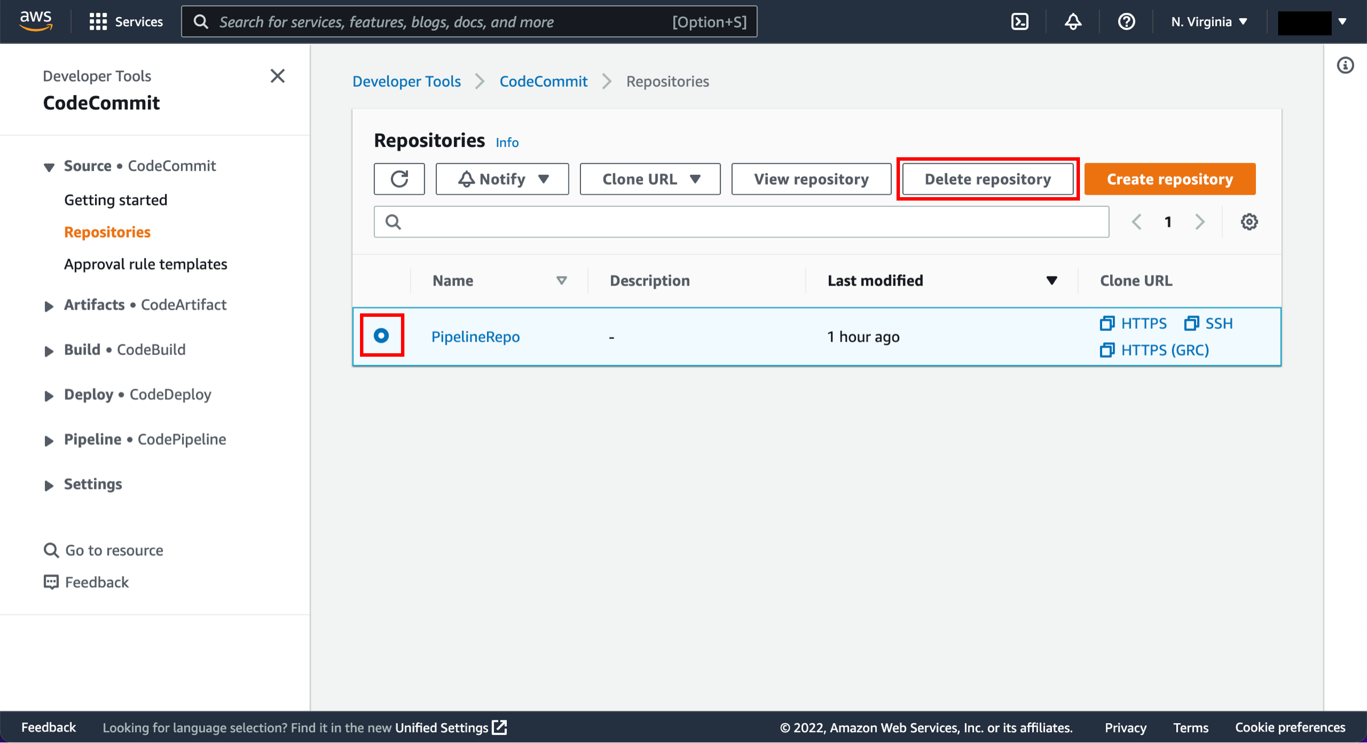1367x743 pixels.
Task: Select the PipelineRepo radio button
Action: 382,336
